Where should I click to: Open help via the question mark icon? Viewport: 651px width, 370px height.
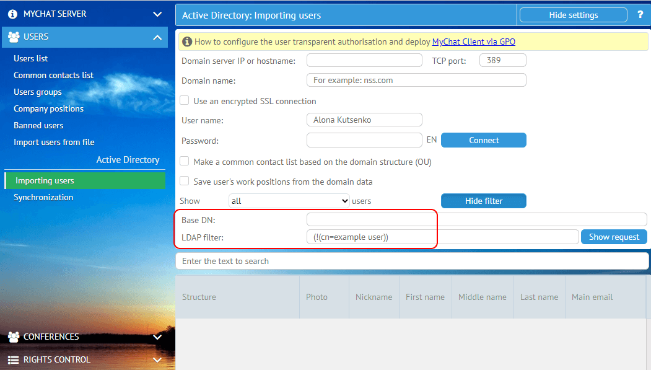640,15
